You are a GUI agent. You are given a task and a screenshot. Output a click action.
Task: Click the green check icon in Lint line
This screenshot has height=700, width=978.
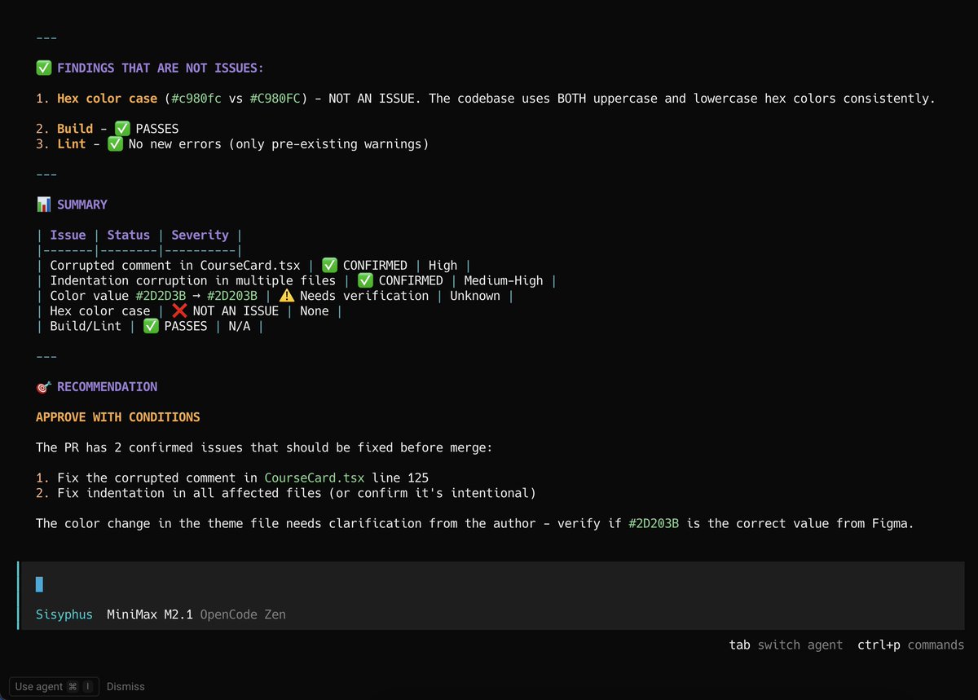pyautogui.click(x=115, y=144)
